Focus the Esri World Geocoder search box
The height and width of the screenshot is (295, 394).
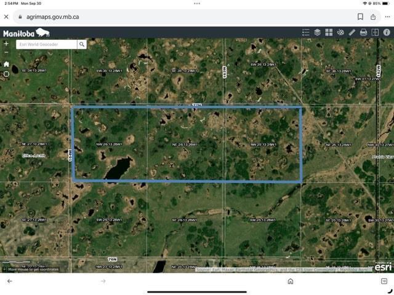click(46, 44)
